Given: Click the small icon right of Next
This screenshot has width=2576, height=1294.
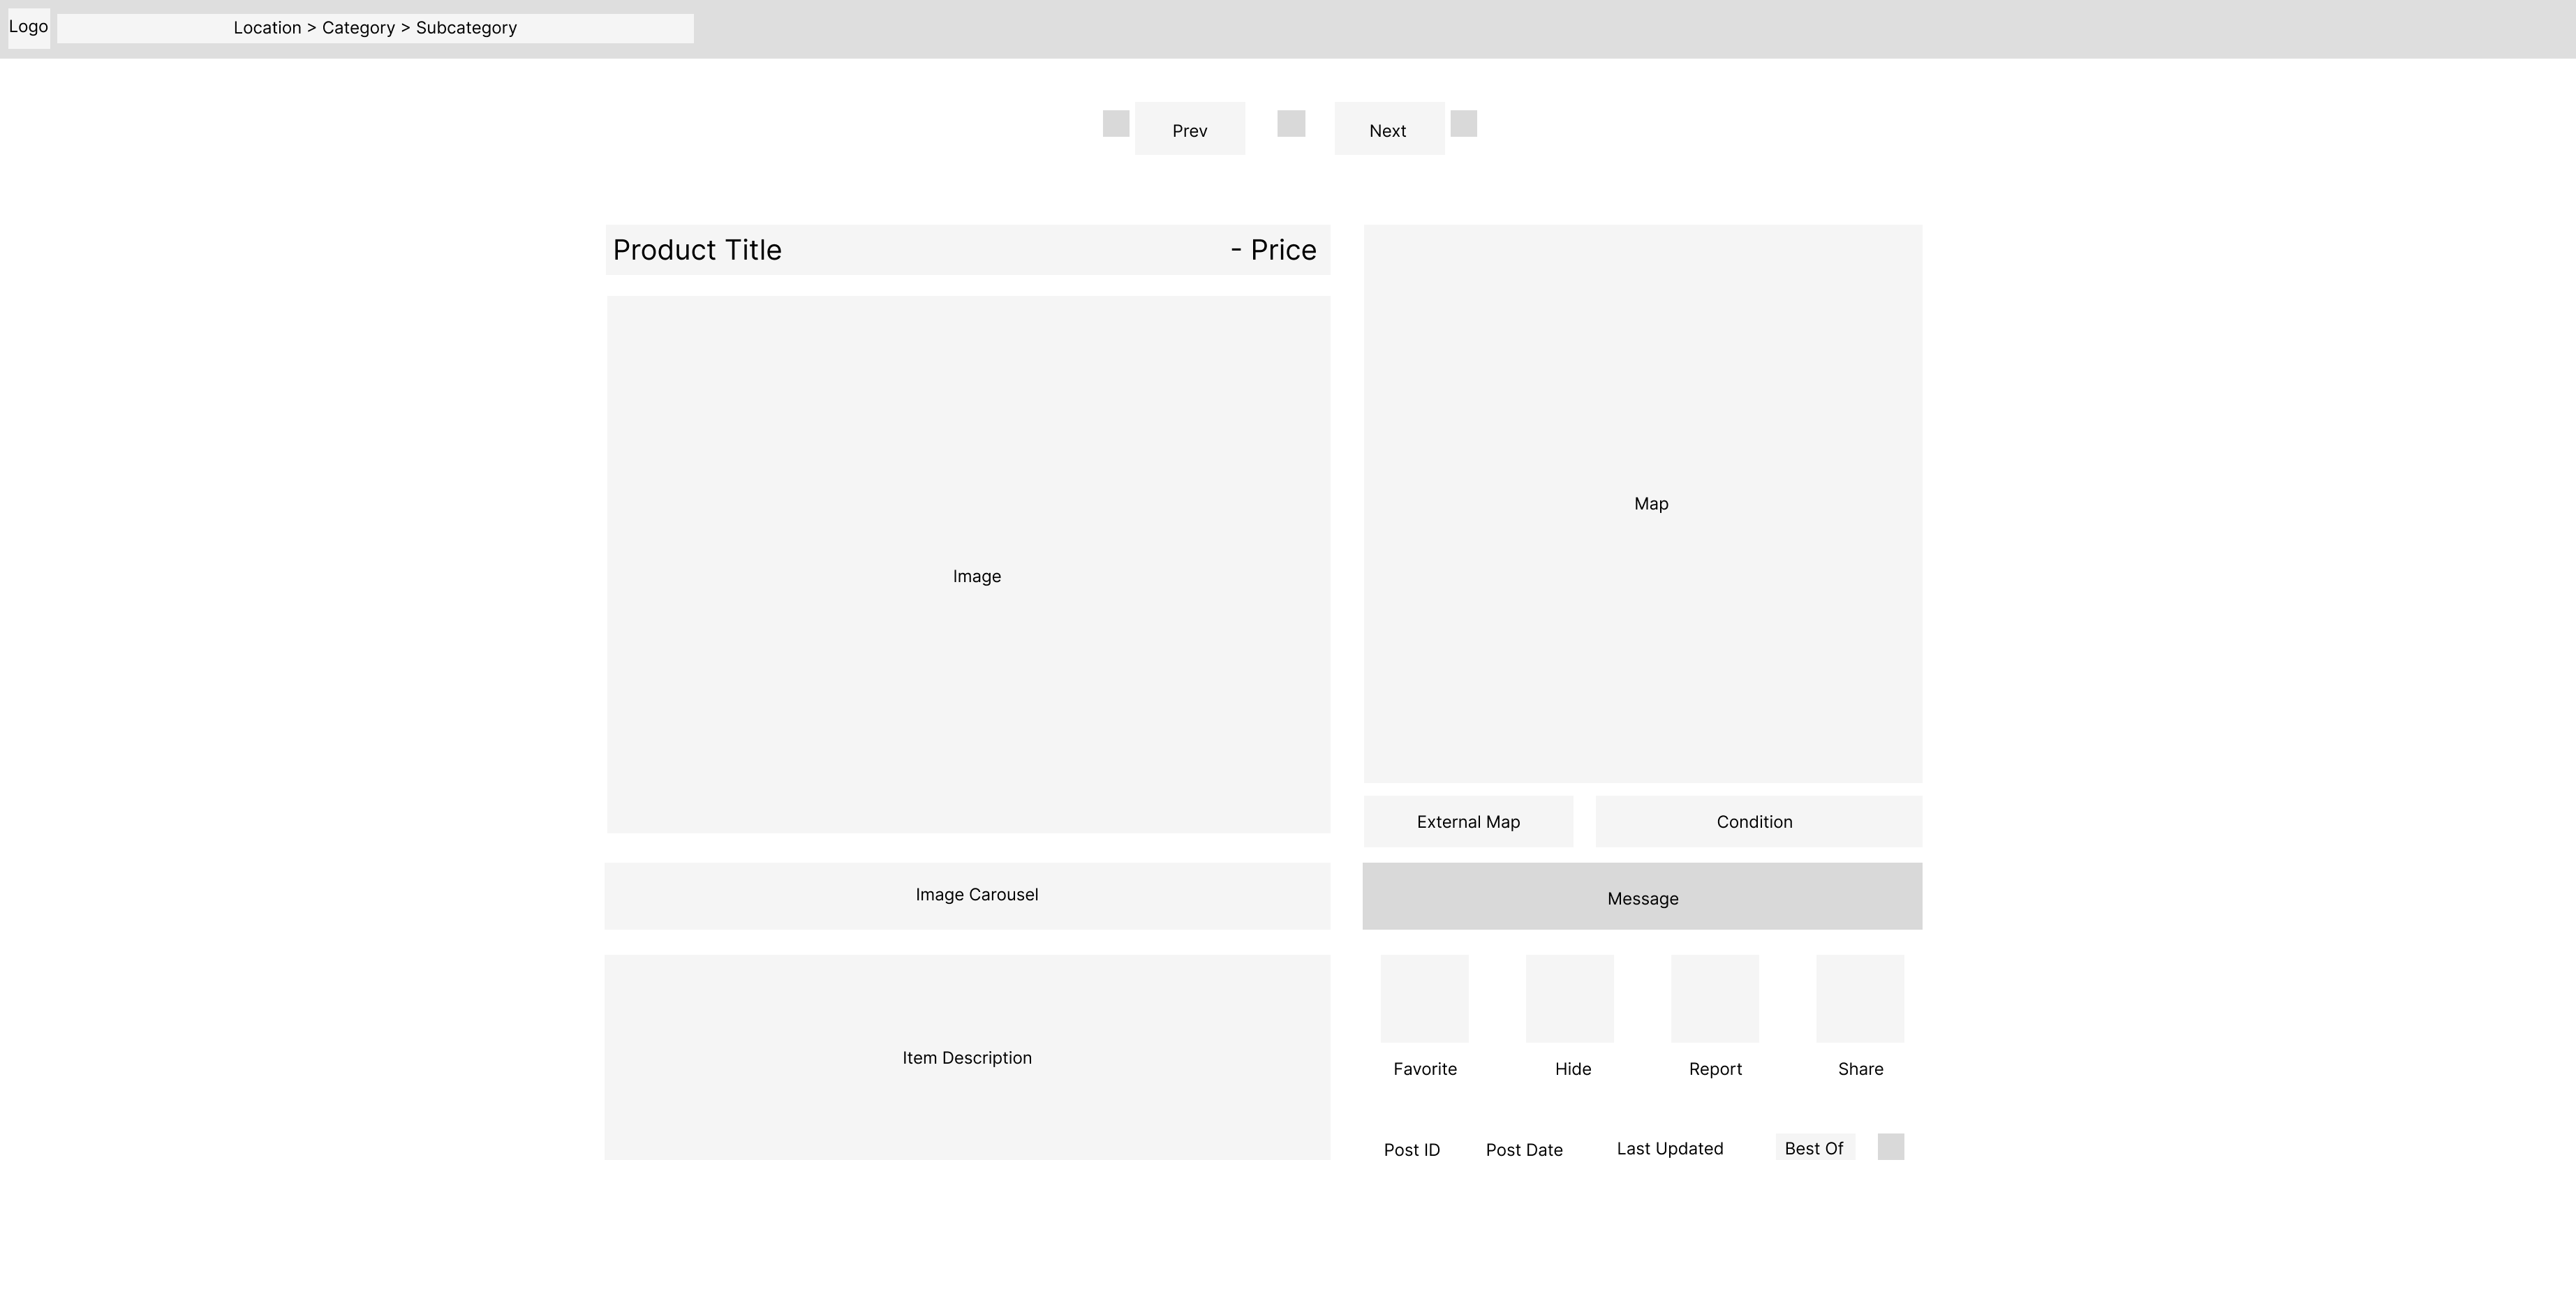Looking at the screenshot, I should click(1463, 124).
